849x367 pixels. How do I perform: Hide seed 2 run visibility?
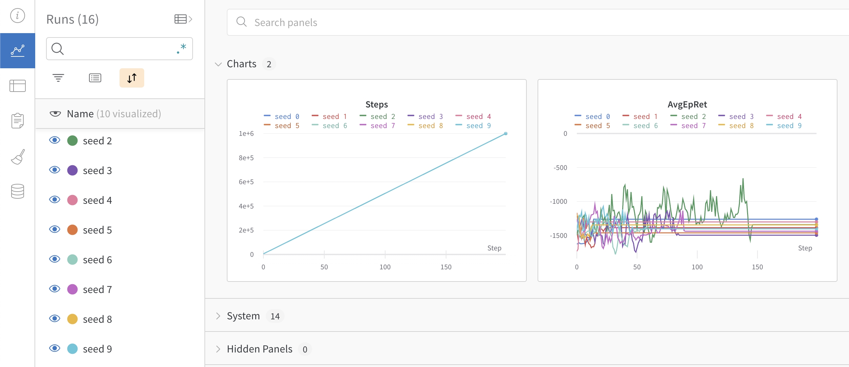tap(55, 140)
